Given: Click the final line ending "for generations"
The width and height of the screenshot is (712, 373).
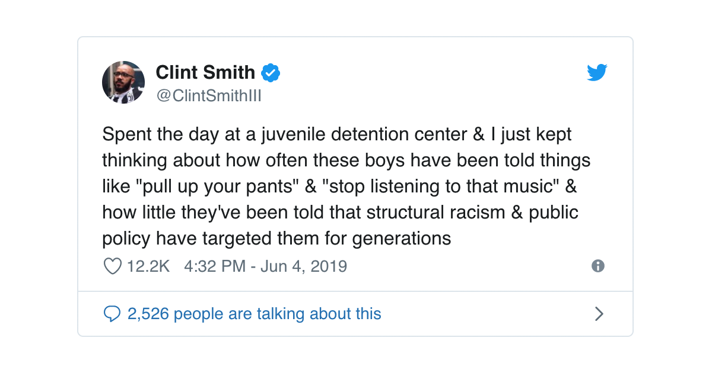Looking at the screenshot, I should [276, 239].
